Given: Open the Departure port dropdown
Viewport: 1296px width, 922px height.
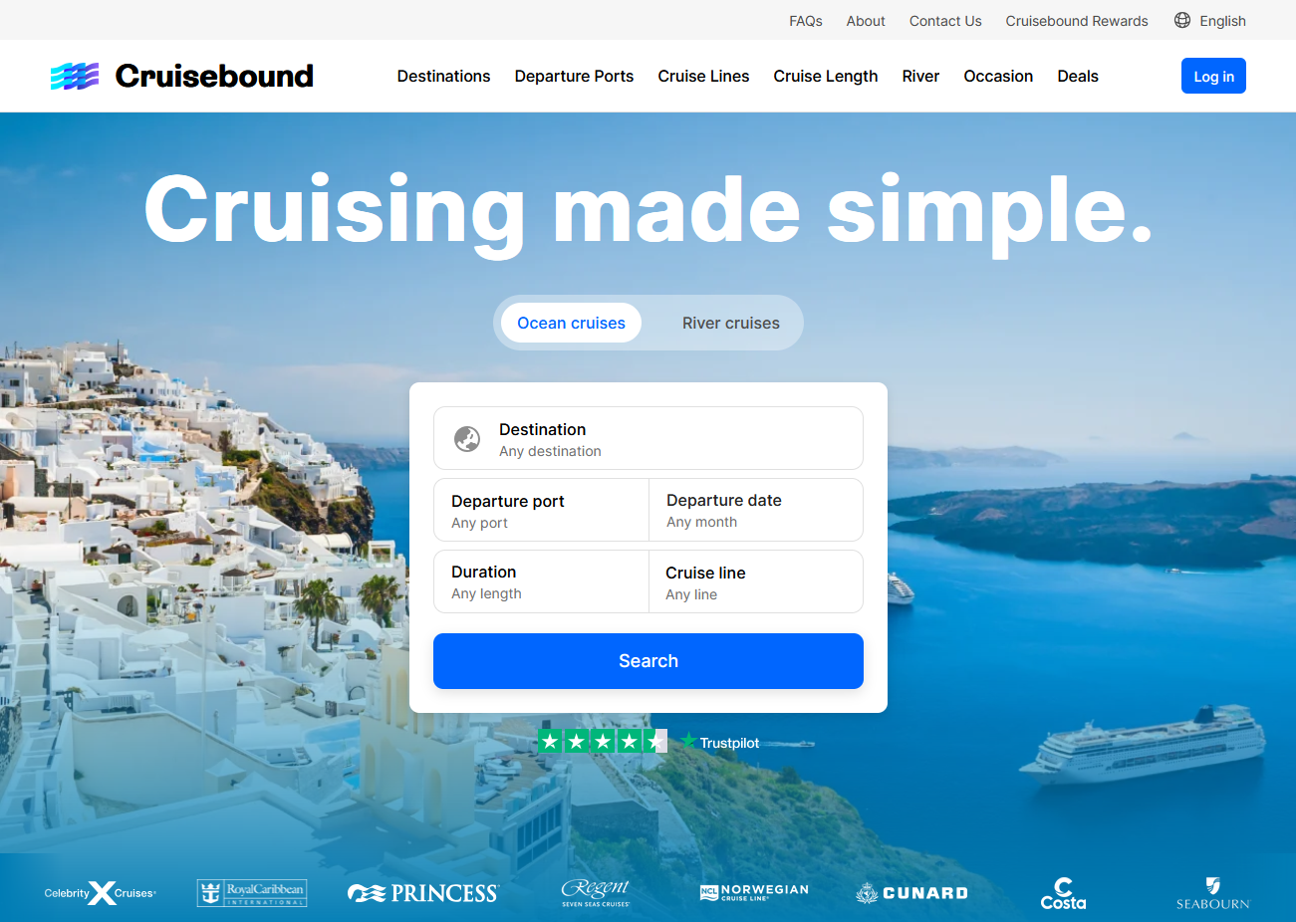Looking at the screenshot, I should pos(541,511).
